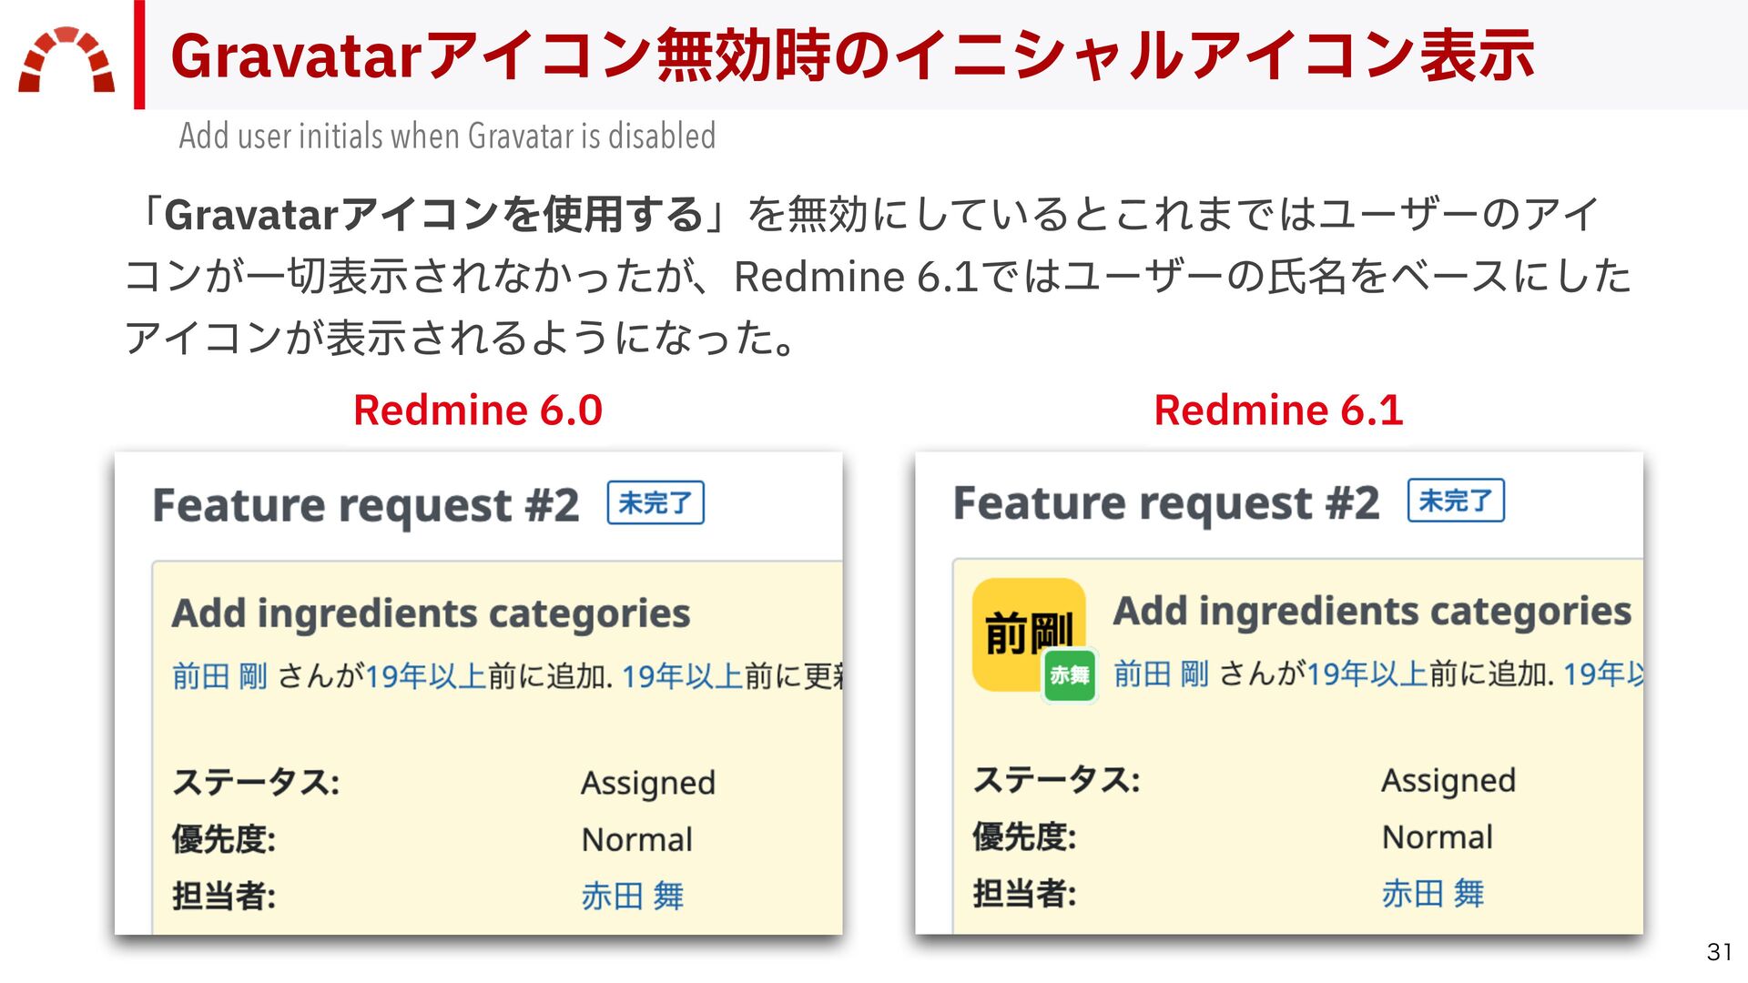Click the 未完了 badge in Redmine 6.1 panel
1748x983 pixels.
point(1455,501)
